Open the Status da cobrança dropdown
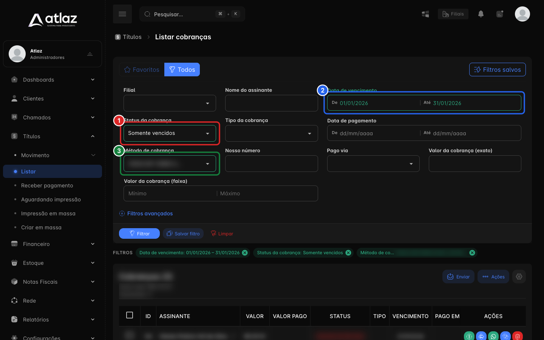The height and width of the screenshot is (340, 544). coord(170,133)
